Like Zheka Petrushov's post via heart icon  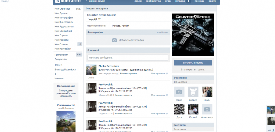[167, 73]
